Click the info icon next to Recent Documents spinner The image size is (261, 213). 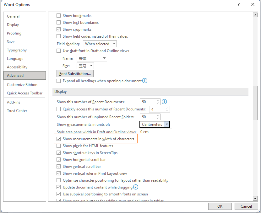(164, 102)
